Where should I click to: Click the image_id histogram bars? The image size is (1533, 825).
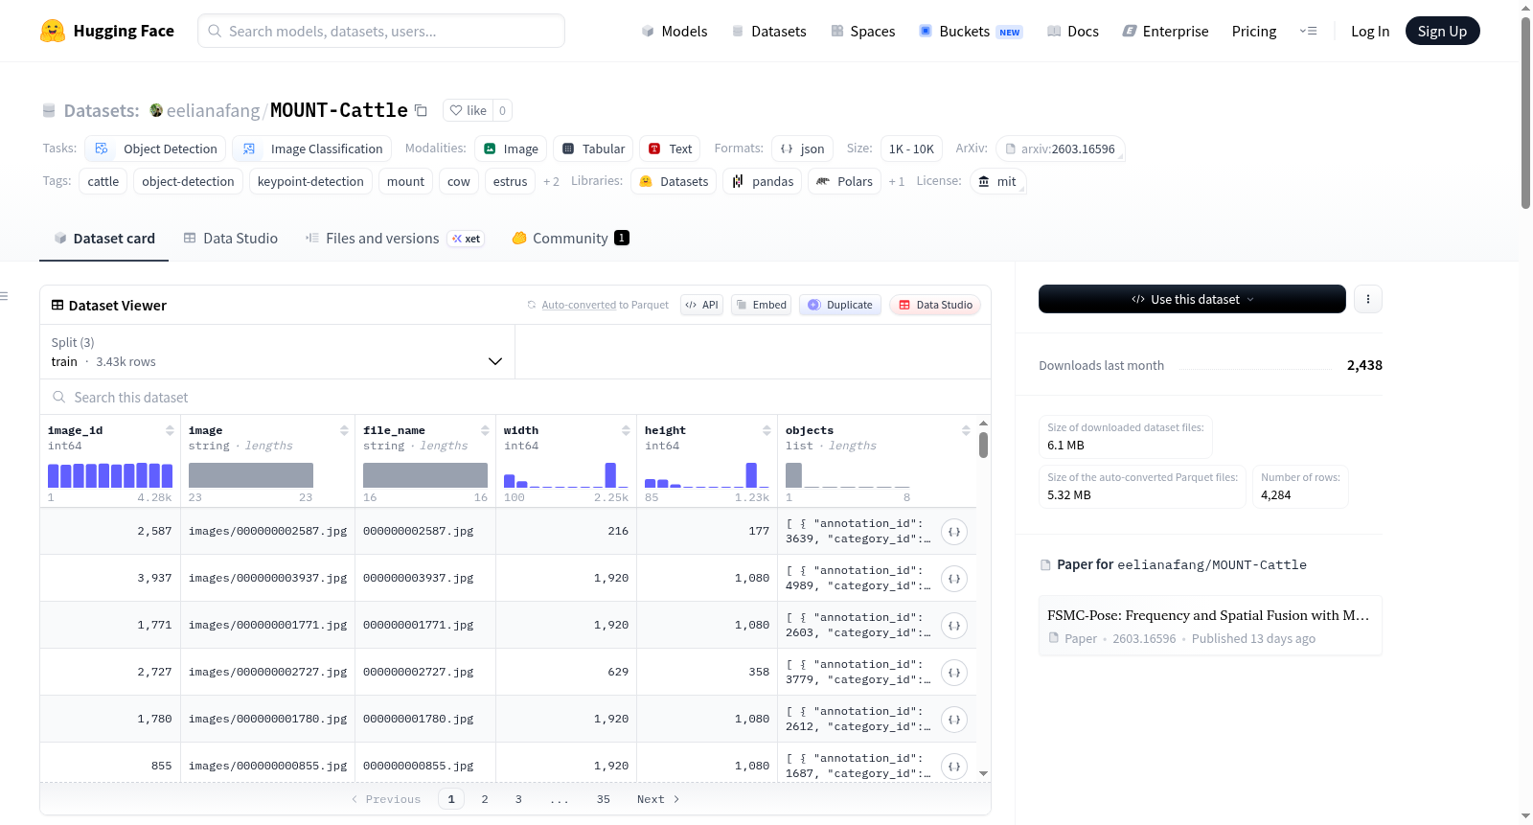(110, 475)
